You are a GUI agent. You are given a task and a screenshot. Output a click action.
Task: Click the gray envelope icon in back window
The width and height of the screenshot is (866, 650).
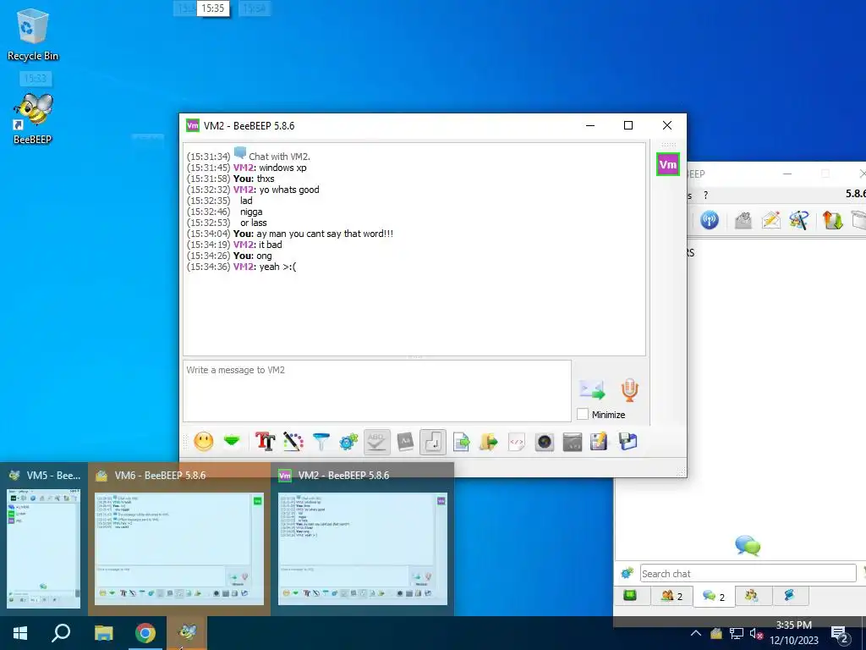click(743, 220)
